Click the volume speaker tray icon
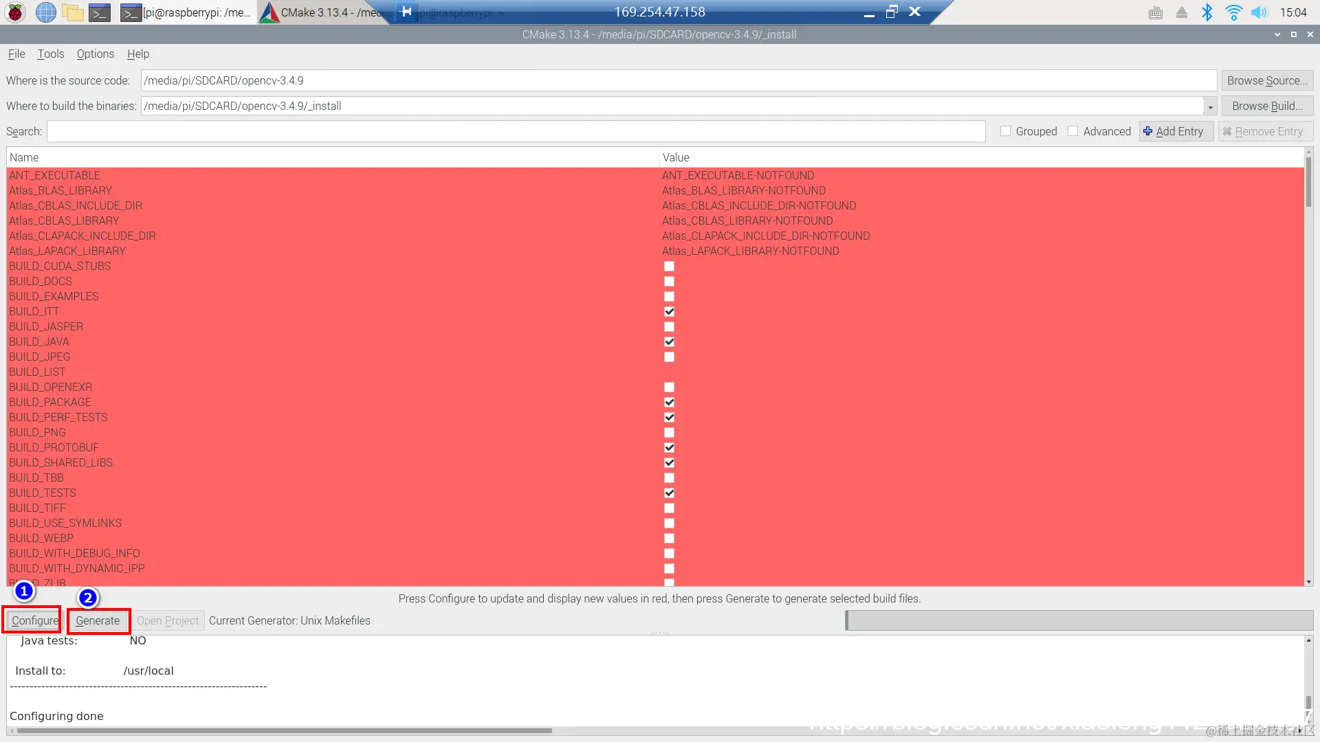This screenshot has width=1320, height=742. 1259,12
